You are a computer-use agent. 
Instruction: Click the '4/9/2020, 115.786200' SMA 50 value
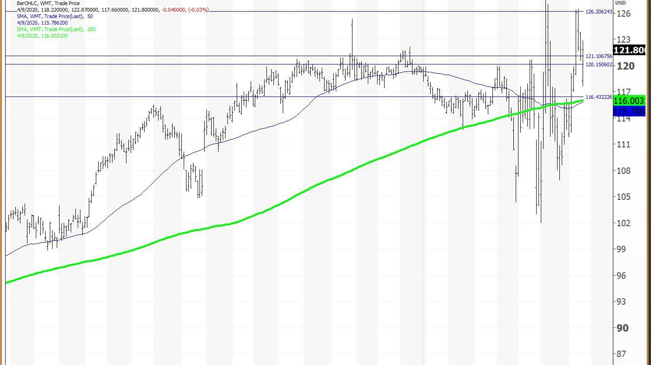coord(42,23)
